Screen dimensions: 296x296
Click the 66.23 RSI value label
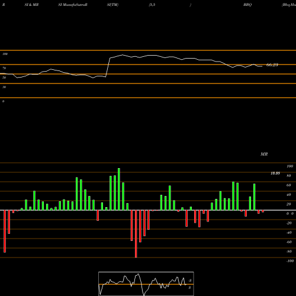(x=272, y=65)
